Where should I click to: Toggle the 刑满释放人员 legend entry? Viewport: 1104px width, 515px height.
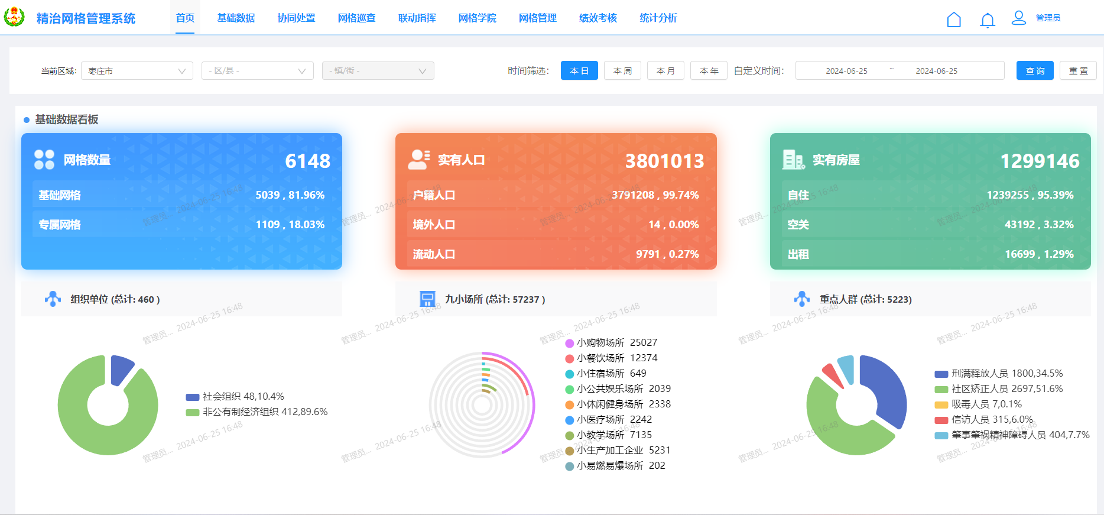tap(998, 374)
